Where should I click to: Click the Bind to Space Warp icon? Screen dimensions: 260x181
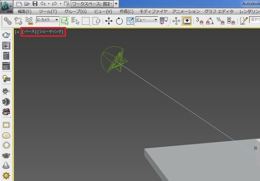[29, 20]
